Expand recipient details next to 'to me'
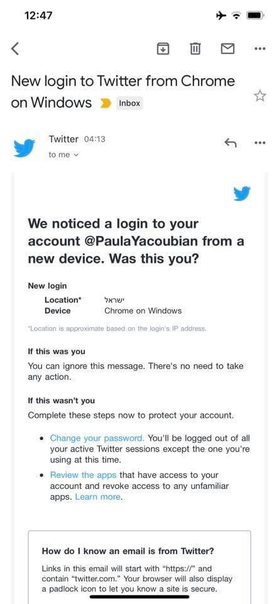 (x=76, y=155)
